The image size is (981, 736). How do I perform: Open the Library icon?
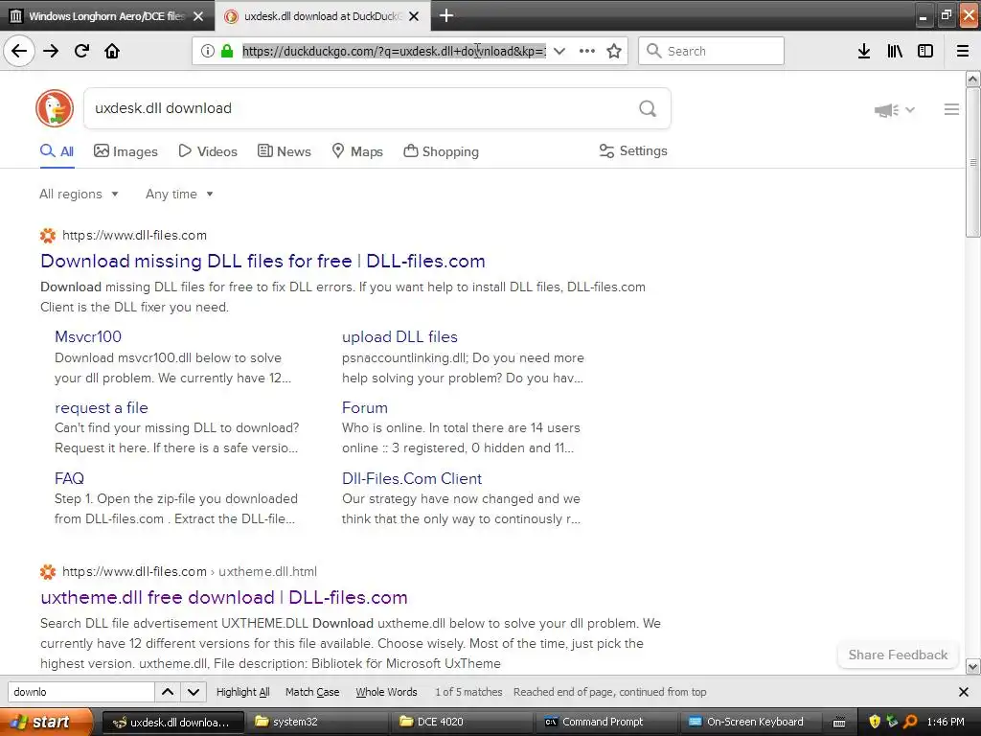click(895, 51)
